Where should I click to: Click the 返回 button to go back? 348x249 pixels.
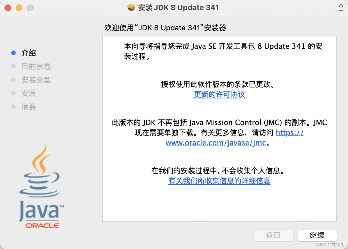tap(273, 235)
